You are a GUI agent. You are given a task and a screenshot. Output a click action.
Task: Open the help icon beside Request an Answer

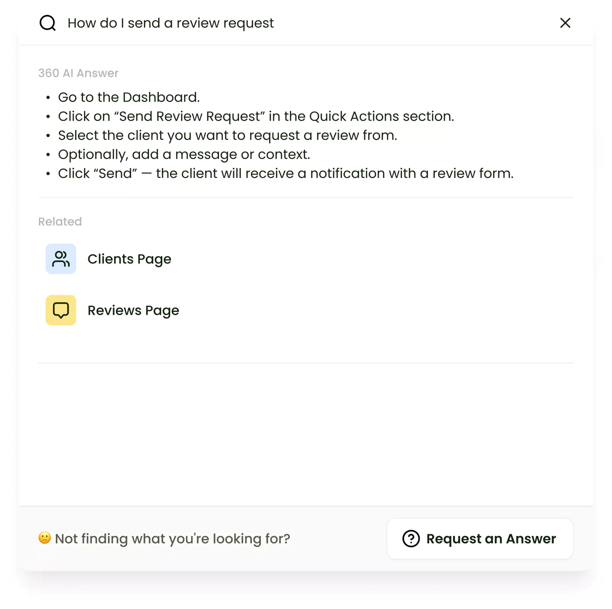coord(411,539)
